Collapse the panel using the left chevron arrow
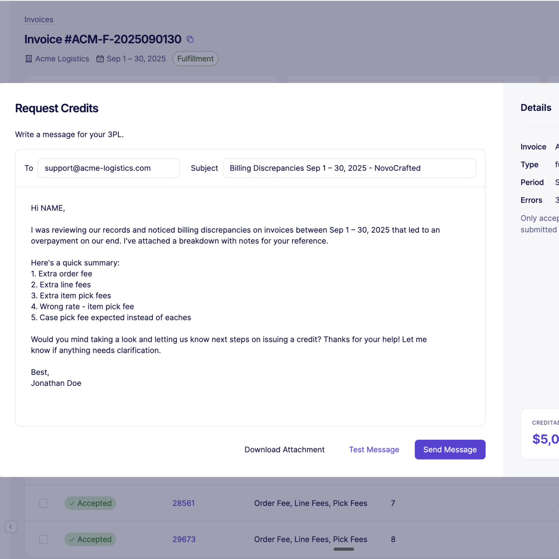Image resolution: width=559 pixels, height=559 pixels. pyautogui.click(x=10, y=527)
